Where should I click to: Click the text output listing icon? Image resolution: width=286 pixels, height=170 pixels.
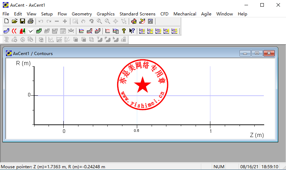coord(150,21)
